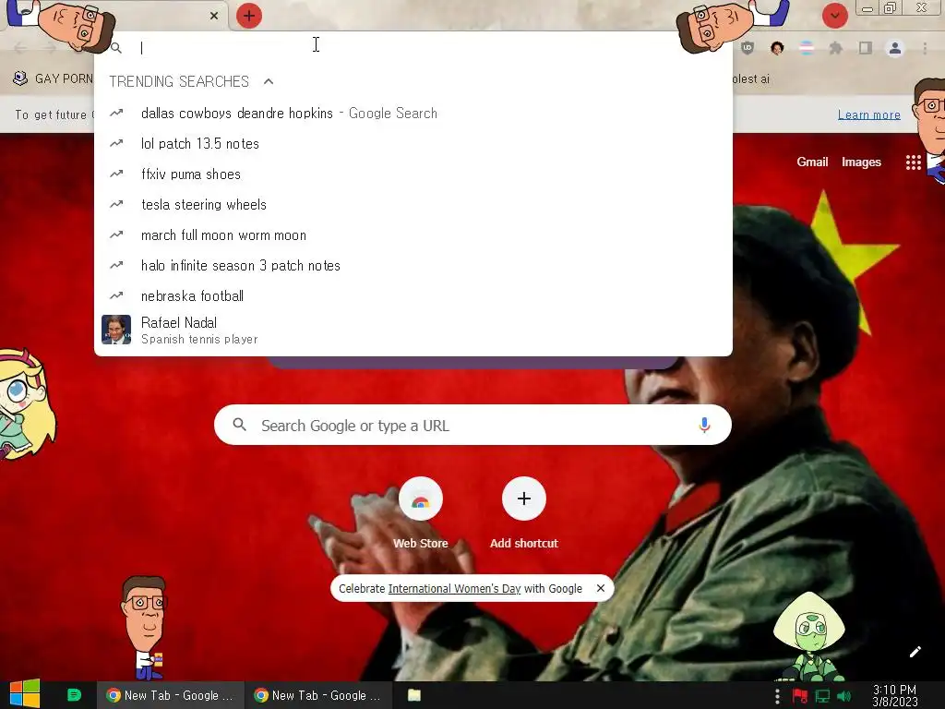
Task: Toggle the browser side panel
Action: pyautogui.click(x=866, y=48)
